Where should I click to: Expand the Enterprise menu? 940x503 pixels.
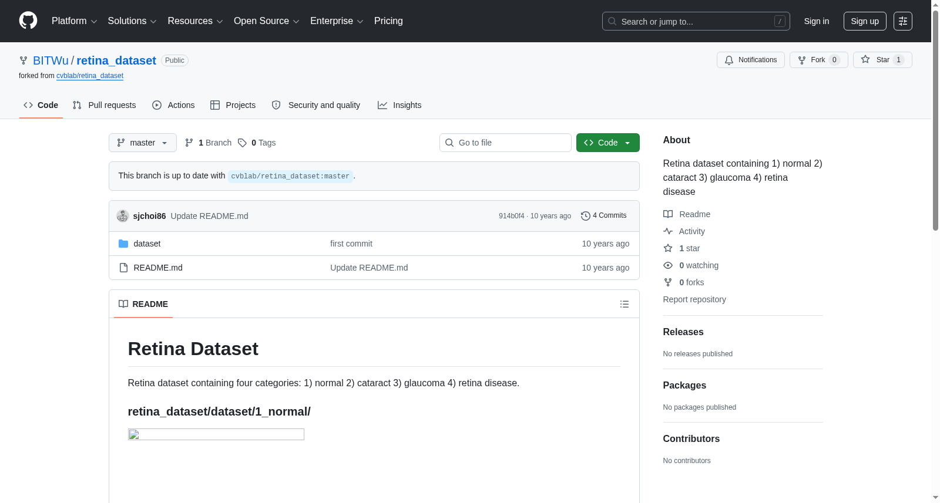pyautogui.click(x=337, y=21)
